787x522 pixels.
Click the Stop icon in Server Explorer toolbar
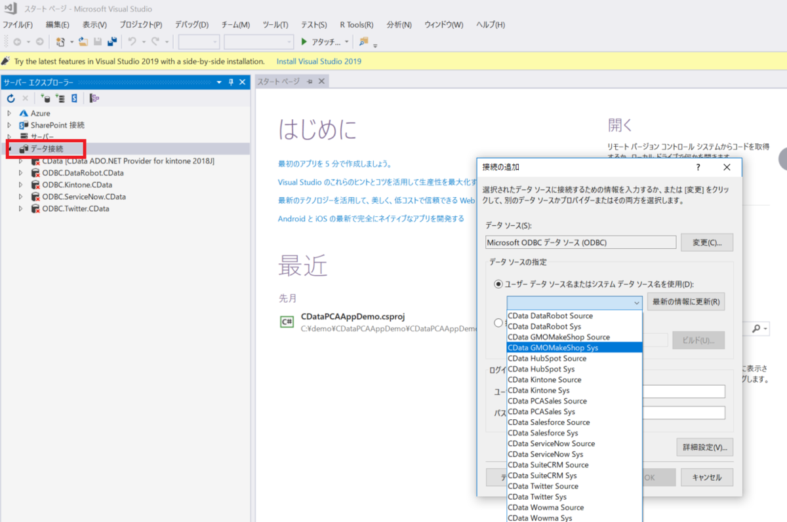(25, 98)
